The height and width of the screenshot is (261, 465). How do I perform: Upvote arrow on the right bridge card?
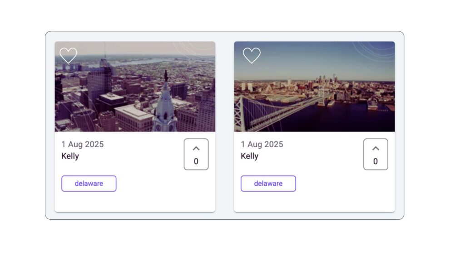376,149
